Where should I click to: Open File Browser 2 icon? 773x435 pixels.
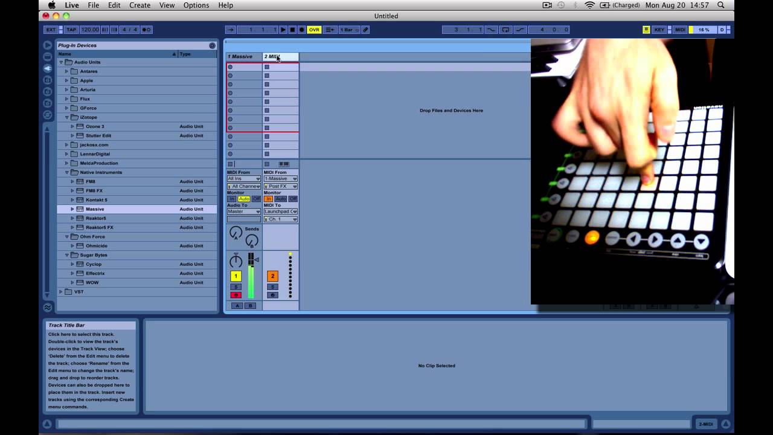(48, 92)
